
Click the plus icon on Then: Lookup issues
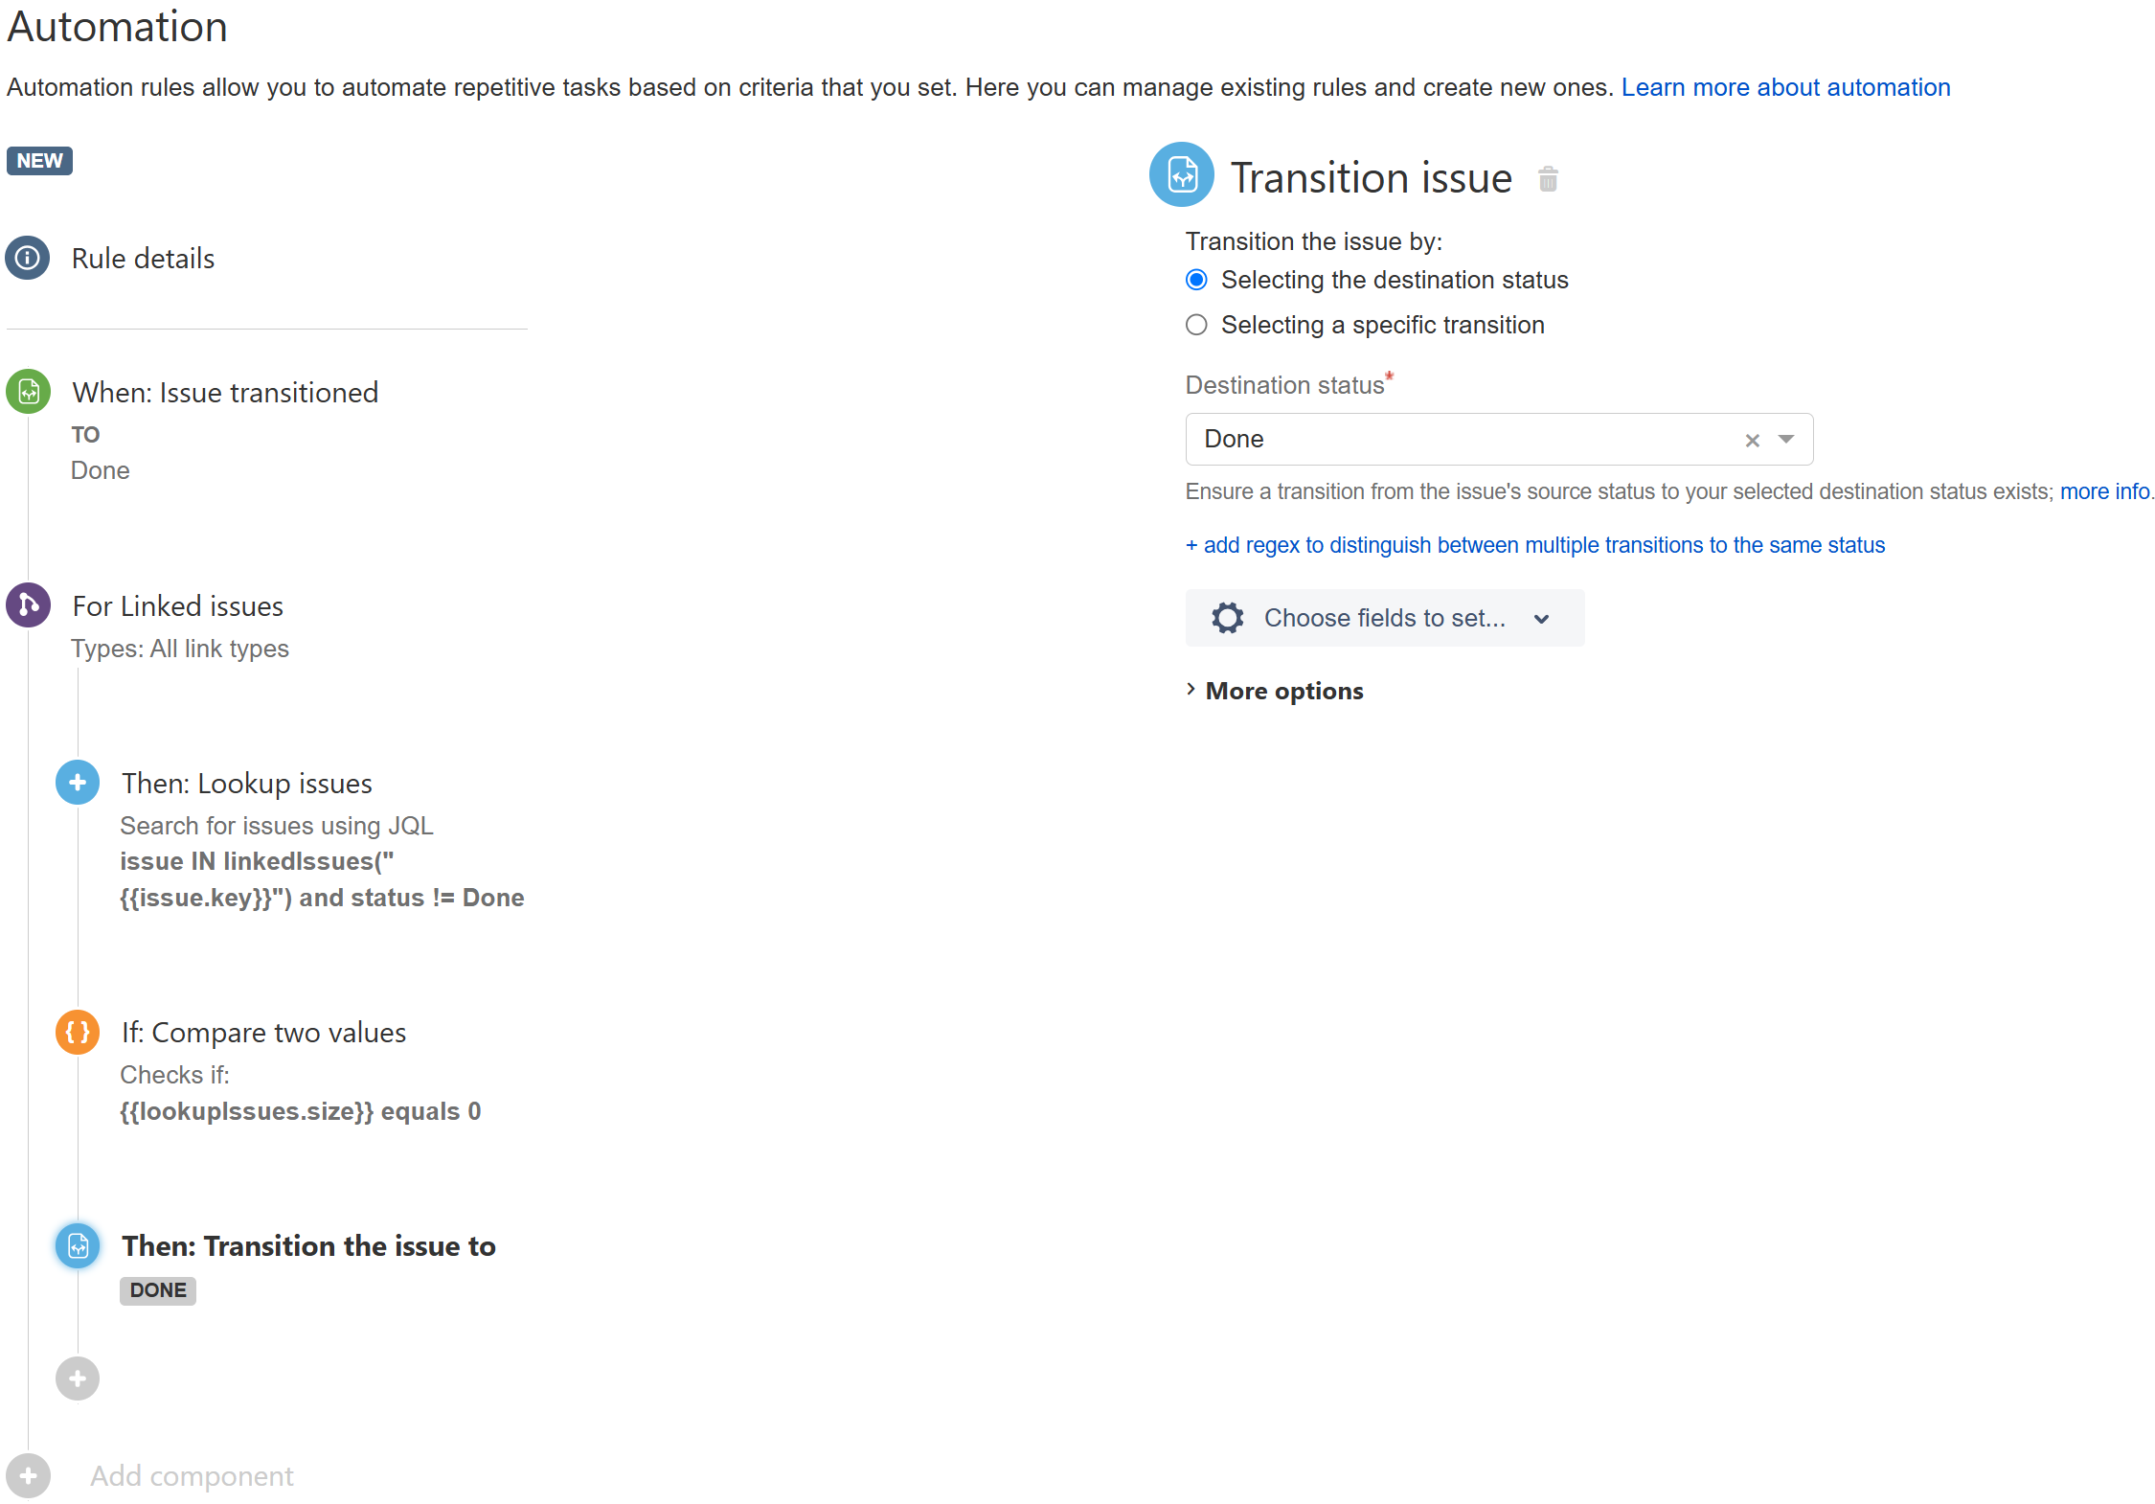(x=77, y=782)
